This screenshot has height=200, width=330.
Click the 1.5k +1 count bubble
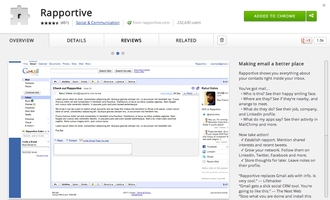point(320,40)
